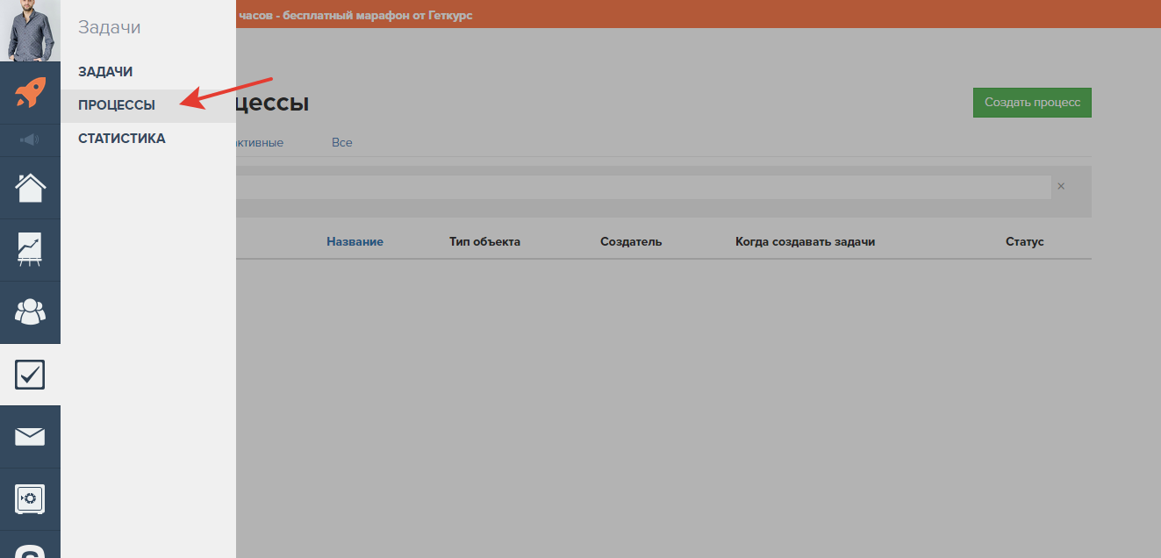
Task: Clear the search with the × icon
Action: pyautogui.click(x=1061, y=186)
